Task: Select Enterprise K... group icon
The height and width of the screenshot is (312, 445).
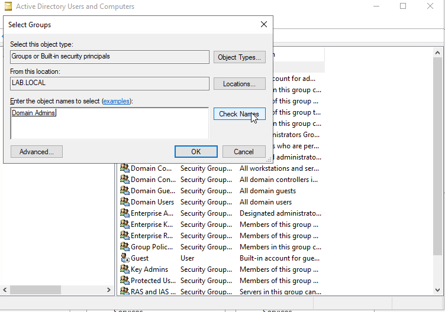Action: [125, 224]
